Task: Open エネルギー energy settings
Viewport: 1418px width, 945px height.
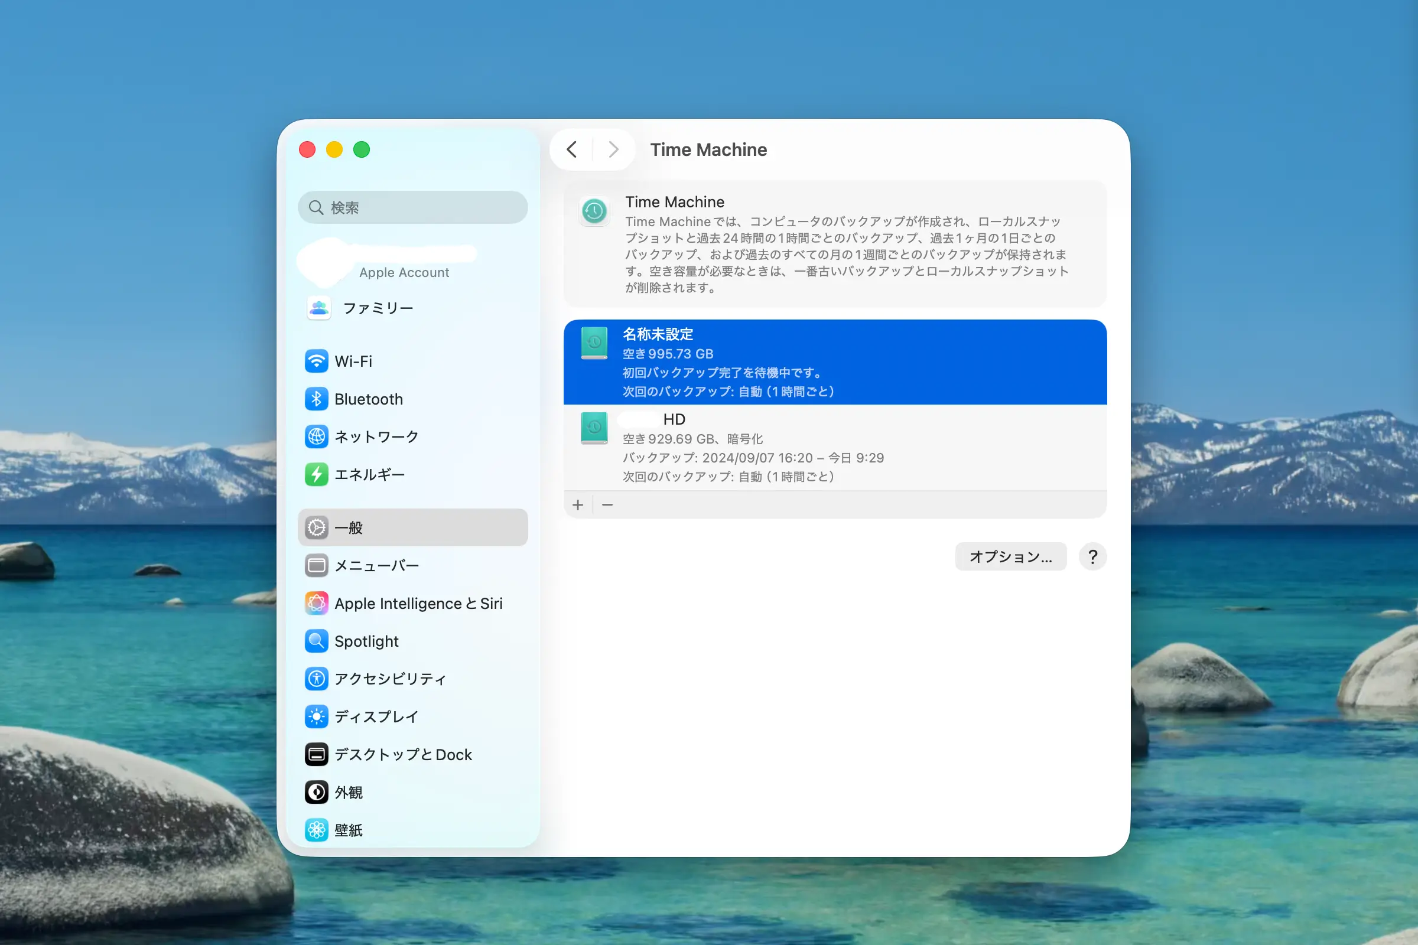Action: tap(369, 475)
